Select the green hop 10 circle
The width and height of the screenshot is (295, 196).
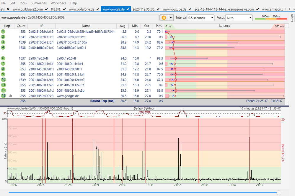coord(3,80)
